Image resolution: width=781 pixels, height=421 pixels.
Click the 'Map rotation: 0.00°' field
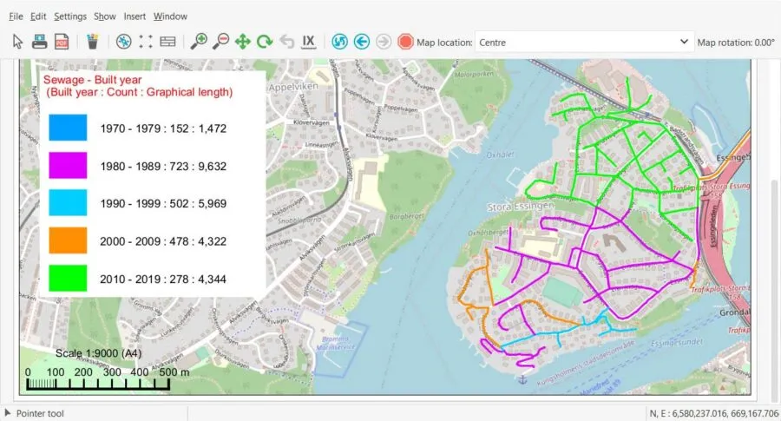[x=736, y=43]
